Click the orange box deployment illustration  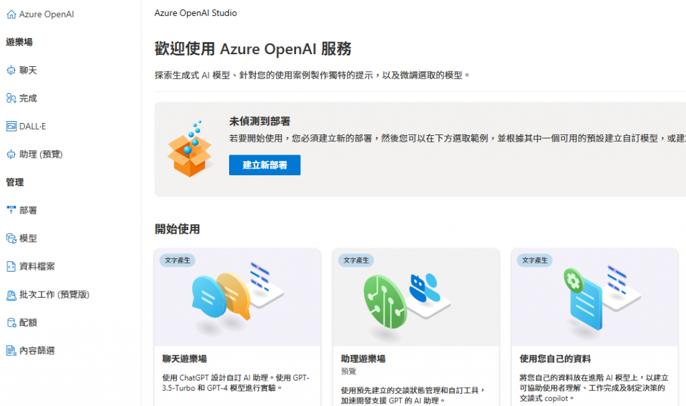pos(190,149)
